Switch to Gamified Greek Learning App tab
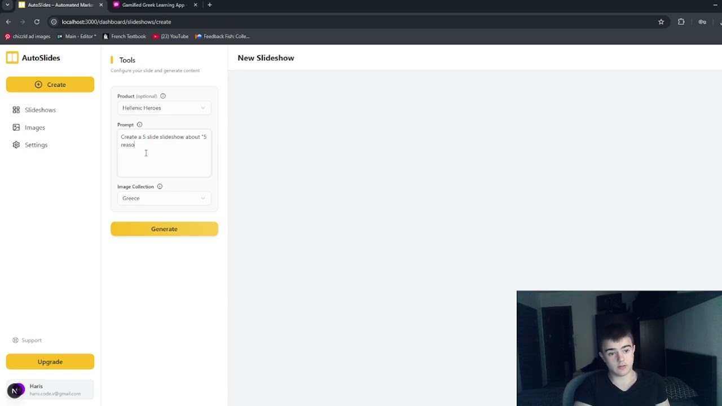Image resolution: width=722 pixels, height=406 pixels. [x=153, y=5]
